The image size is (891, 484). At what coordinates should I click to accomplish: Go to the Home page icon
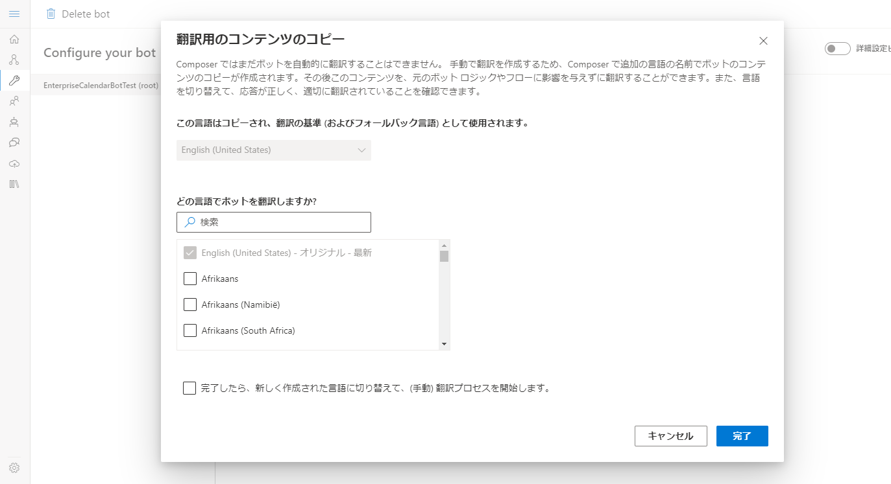pyautogui.click(x=14, y=39)
